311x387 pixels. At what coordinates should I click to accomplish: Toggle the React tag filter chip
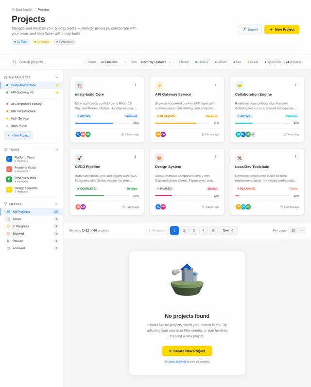pyautogui.click(x=184, y=62)
